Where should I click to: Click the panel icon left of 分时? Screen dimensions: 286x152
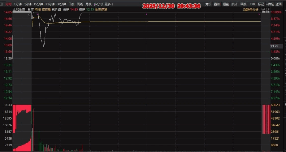point(2,4)
